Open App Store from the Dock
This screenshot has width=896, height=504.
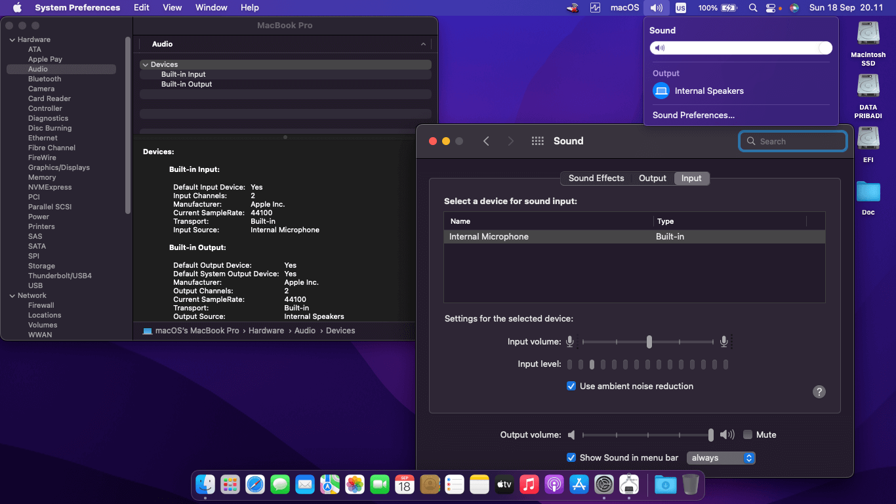pyautogui.click(x=579, y=485)
